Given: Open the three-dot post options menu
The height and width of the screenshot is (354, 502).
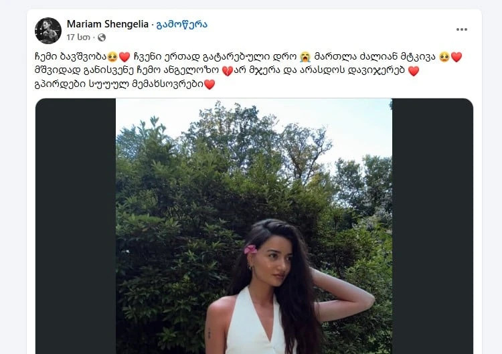Looking at the screenshot, I should pyautogui.click(x=461, y=29).
